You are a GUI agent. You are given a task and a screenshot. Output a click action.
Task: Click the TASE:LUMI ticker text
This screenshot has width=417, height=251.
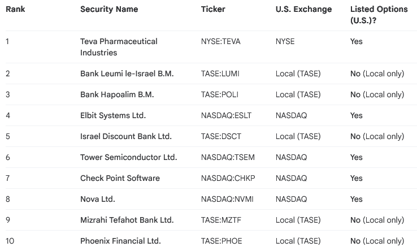coord(221,73)
